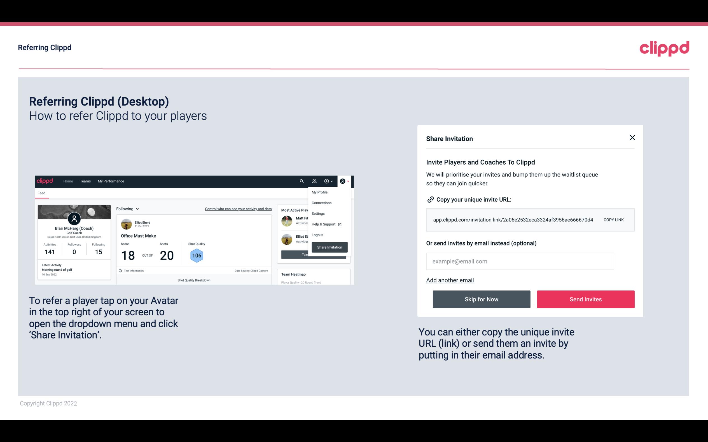The image size is (708, 442).
Task: Click the Feed tab in the app view
Action: (x=41, y=192)
